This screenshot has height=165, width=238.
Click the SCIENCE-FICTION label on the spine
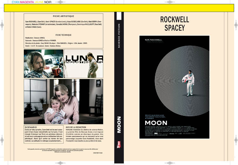119,36
